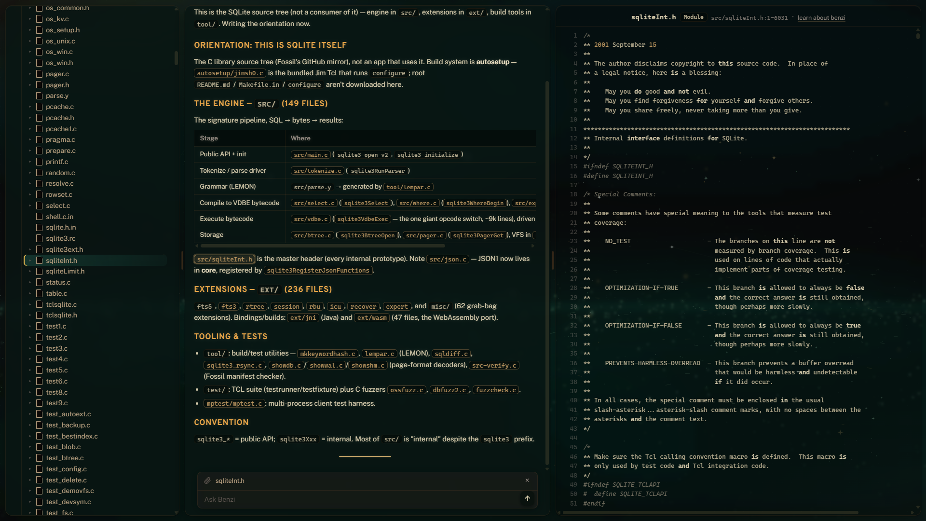The height and width of the screenshot is (521, 926).
Task: Click the file icon beside os_kv.c
Action: pyautogui.click(x=40, y=19)
